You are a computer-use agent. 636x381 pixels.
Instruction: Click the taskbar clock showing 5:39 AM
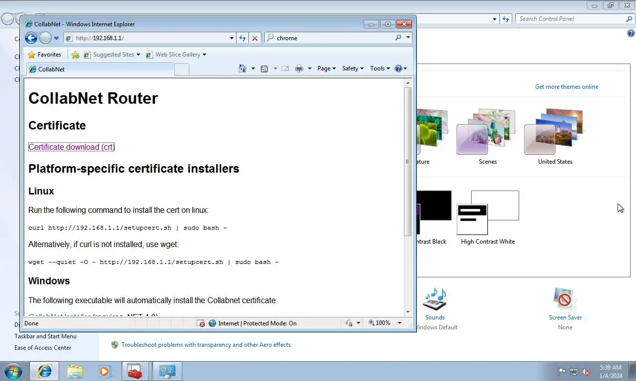click(611, 372)
